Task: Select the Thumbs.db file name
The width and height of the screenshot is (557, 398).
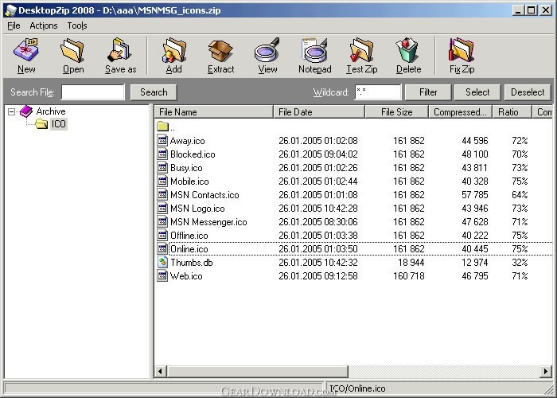Action: [192, 262]
